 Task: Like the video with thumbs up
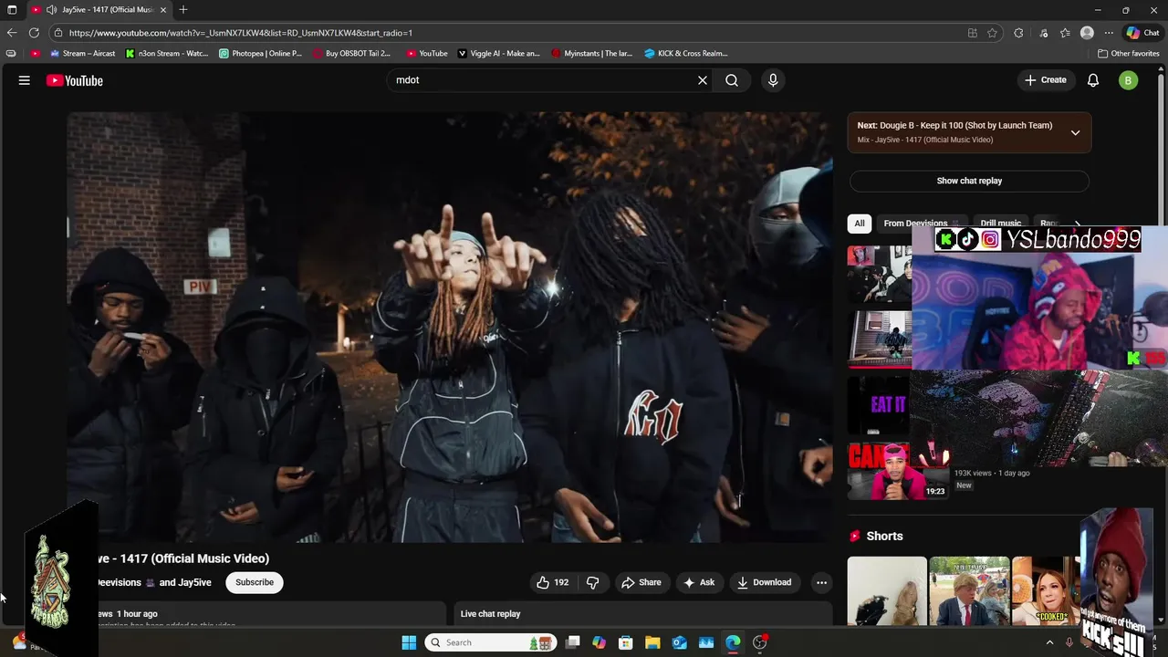tap(553, 582)
